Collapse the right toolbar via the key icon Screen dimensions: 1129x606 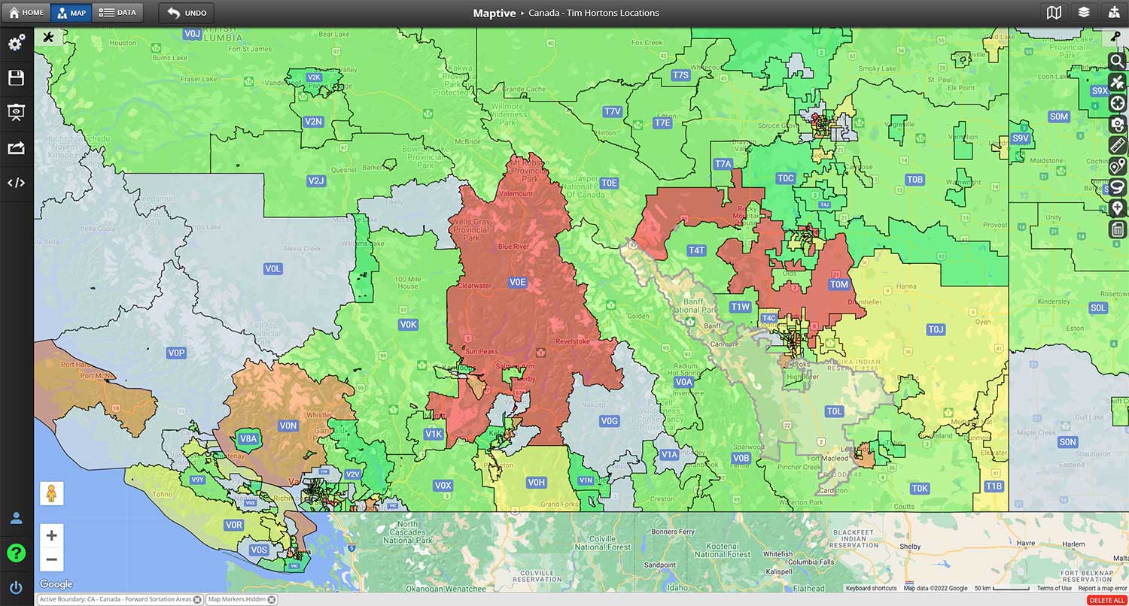[x=1117, y=37]
